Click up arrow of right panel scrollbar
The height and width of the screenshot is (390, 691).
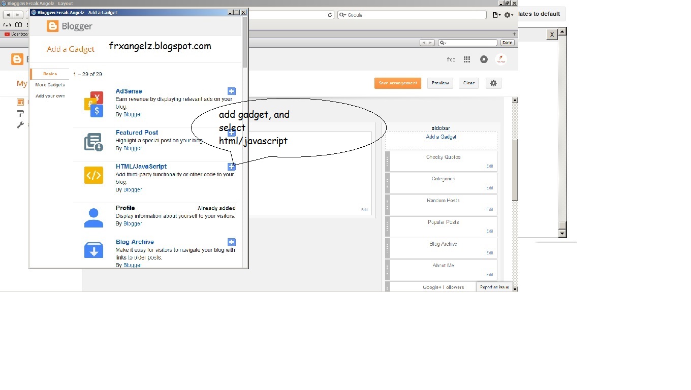point(562,32)
